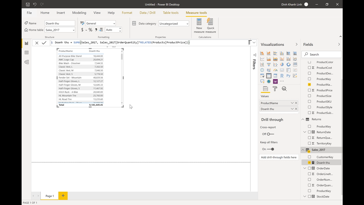364x205 pixels.
Task: Collapse the Sales_2017 table
Action: pyautogui.click(x=303, y=150)
